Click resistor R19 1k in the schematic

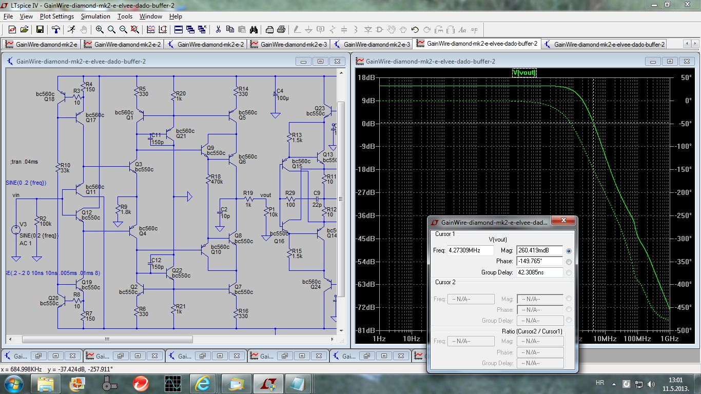click(x=248, y=200)
